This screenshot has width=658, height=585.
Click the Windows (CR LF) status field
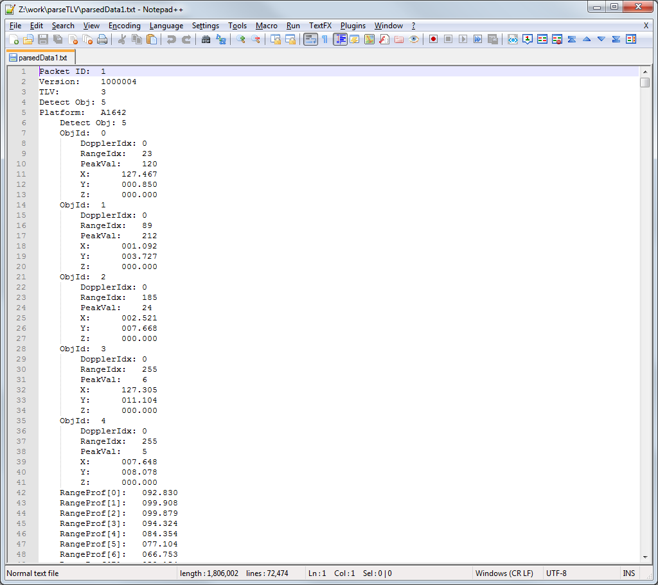tap(504, 573)
